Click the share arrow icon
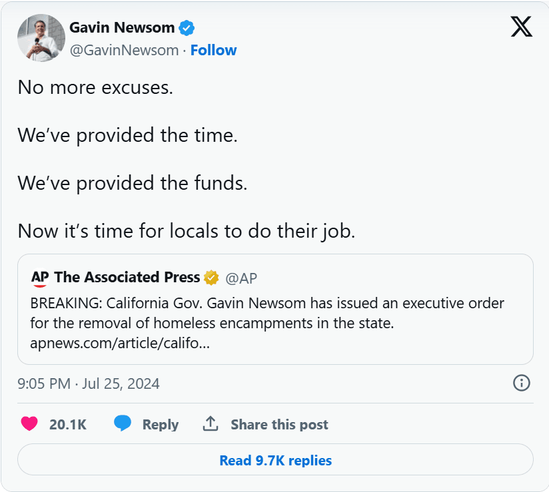Screen dimensions: 549x492 coord(211,424)
